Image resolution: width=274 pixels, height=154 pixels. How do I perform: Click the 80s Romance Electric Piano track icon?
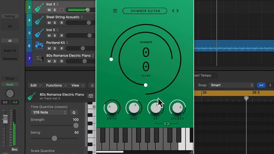[x=40, y=59]
